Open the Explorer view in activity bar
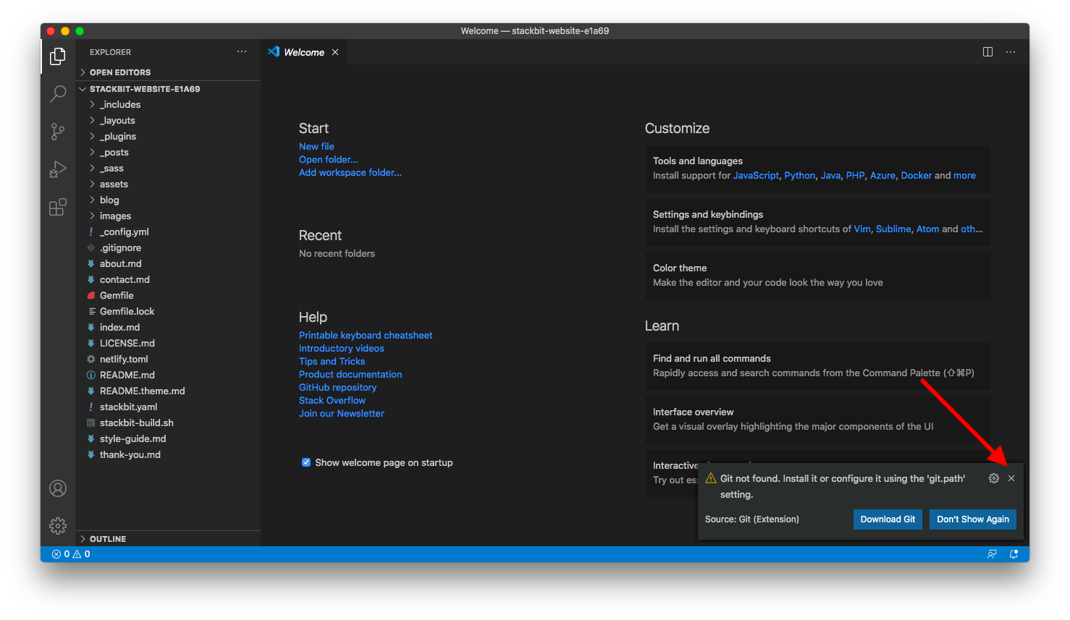Viewport: 1070px width, 620px height. [58, 56]
